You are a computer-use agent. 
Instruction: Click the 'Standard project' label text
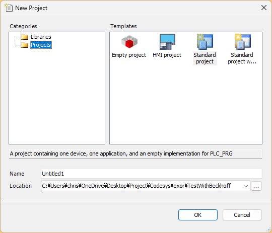pyautogui.click(x=205, y=58)
